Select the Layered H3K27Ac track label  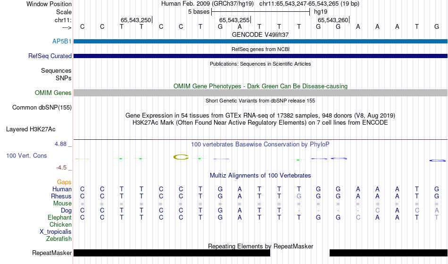click(31, 129)
